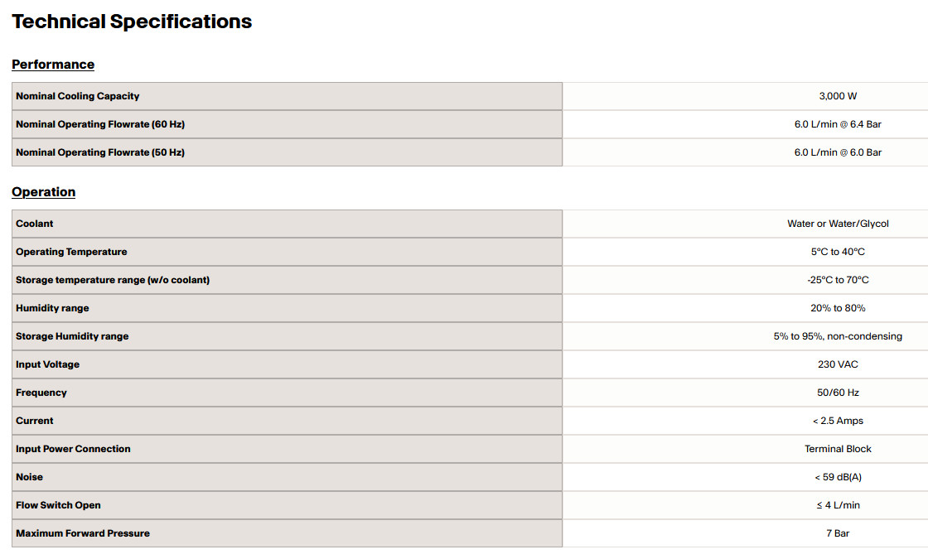Select Nominal Operating Flowrate (50 Hz) label
This screenshot has height=559, width=928.
(x=100, y=152)
